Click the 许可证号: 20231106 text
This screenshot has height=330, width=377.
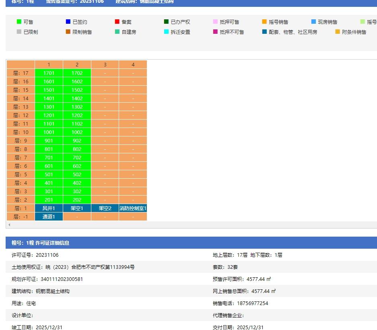(35, 255)
